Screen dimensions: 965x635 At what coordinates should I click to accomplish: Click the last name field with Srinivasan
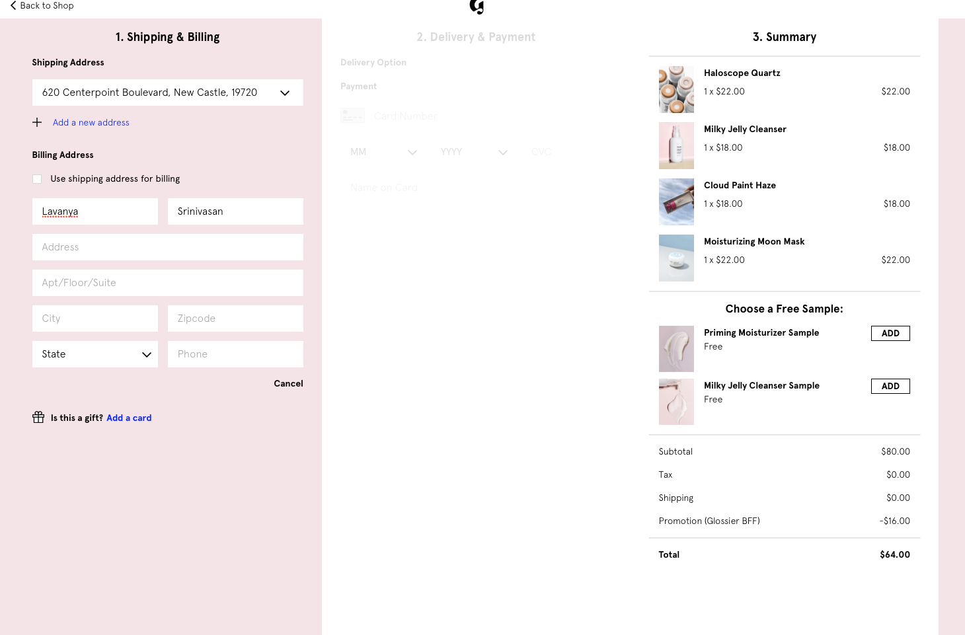click(x=235, y=211)
